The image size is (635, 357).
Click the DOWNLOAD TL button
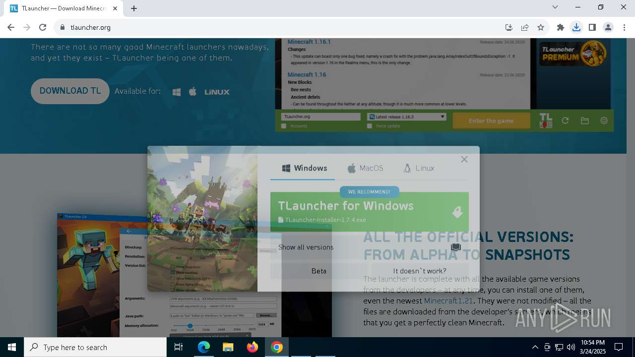[70, 91]
